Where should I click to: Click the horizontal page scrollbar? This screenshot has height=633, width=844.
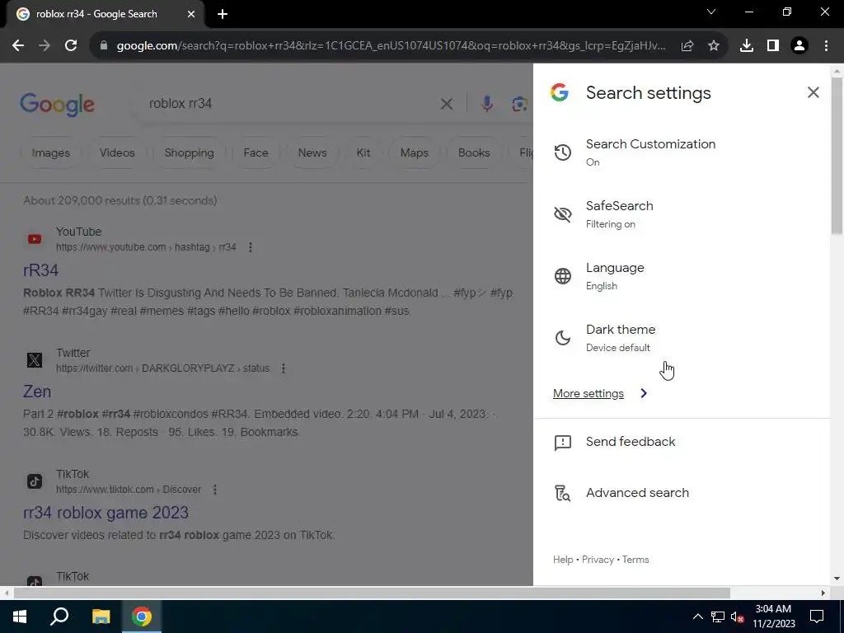[372, 593]
